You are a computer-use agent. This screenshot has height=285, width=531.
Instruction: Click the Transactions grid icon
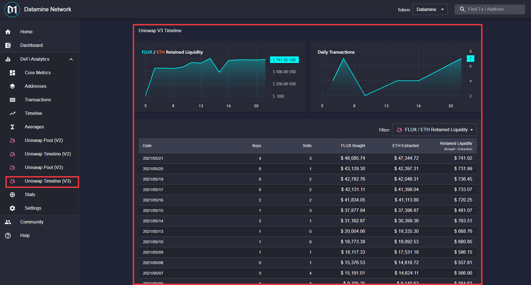click(12, 100)
